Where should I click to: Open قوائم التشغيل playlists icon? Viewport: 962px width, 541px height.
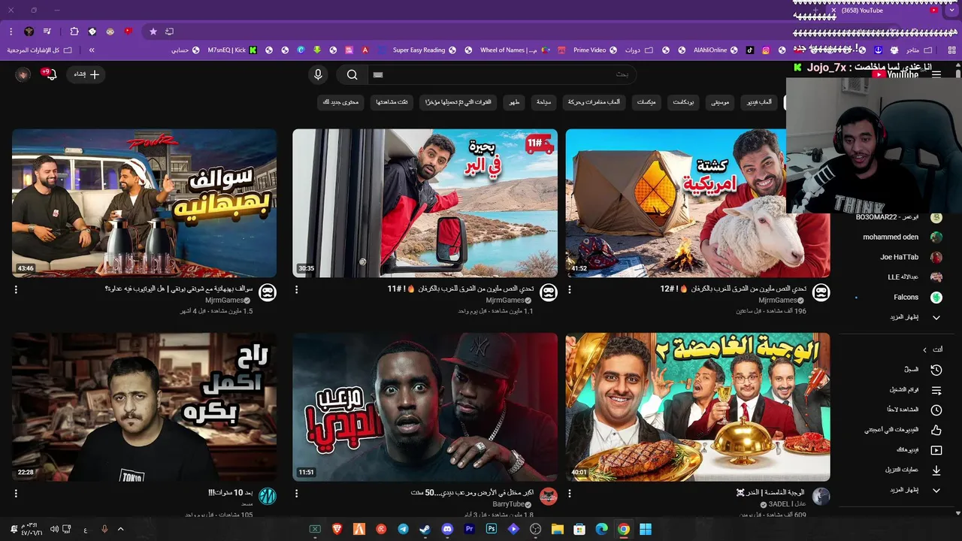pyautogui.click(x=936, y=390)
